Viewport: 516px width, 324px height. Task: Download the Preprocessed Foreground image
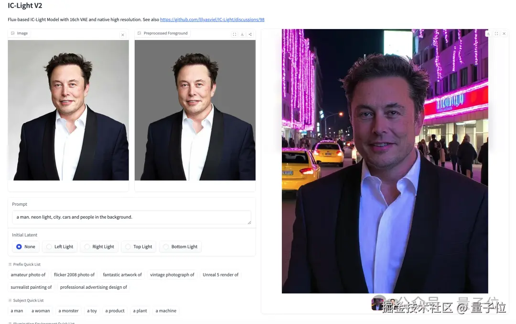point(242,34)
